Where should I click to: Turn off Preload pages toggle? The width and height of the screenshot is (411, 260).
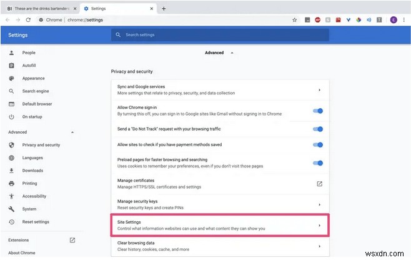(x=318, y=163)
